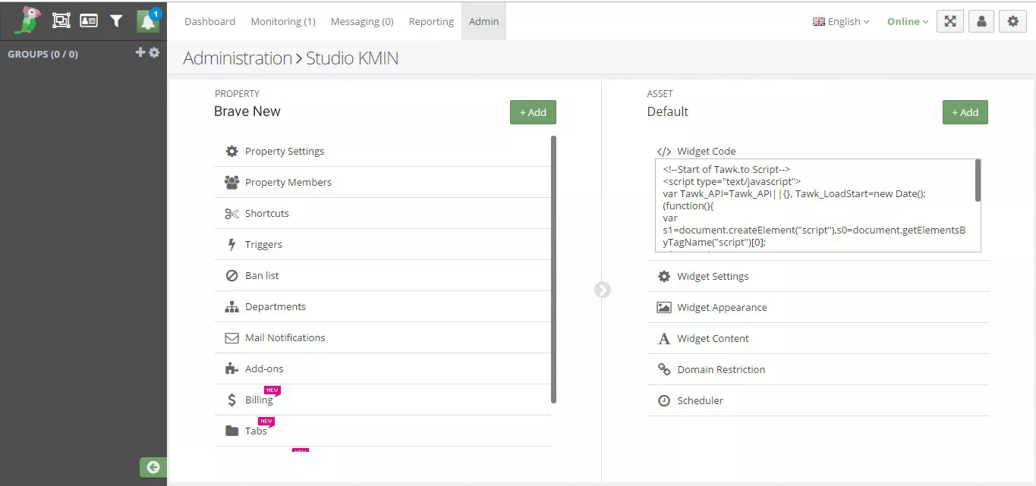The image size is (1036, 486).
Task: Expand the English language dropdown
Action: [x=841, y=21]
